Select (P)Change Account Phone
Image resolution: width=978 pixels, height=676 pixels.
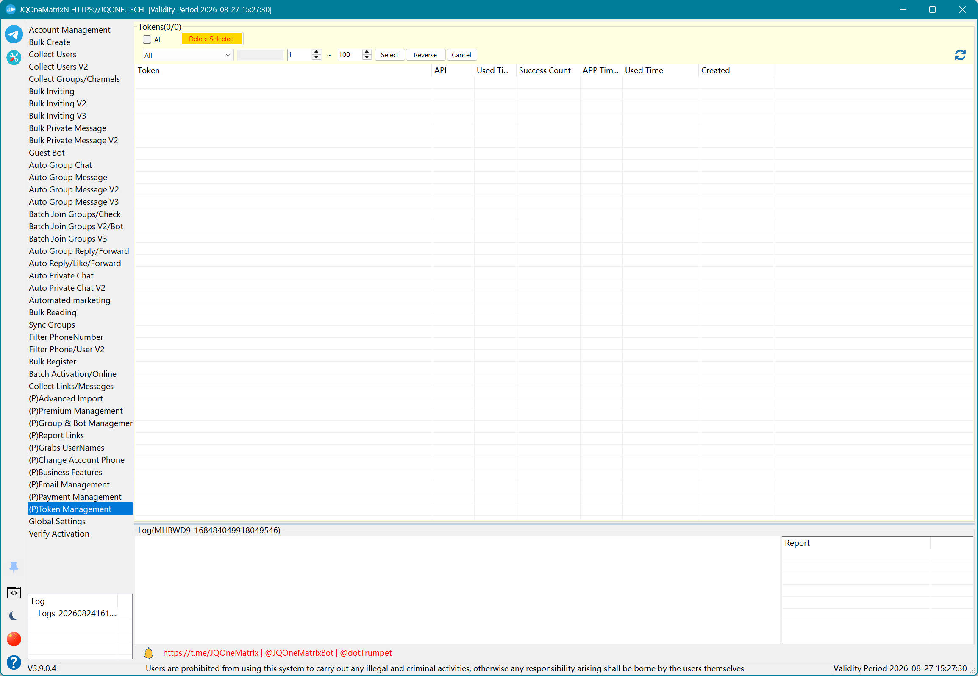point(77,460)
